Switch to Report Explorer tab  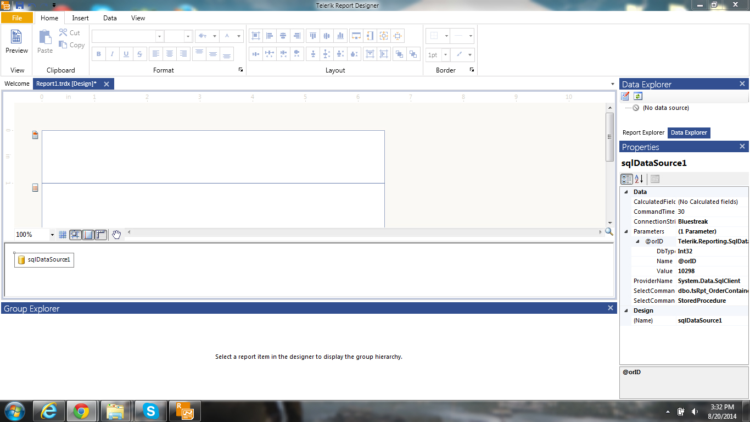643,132
